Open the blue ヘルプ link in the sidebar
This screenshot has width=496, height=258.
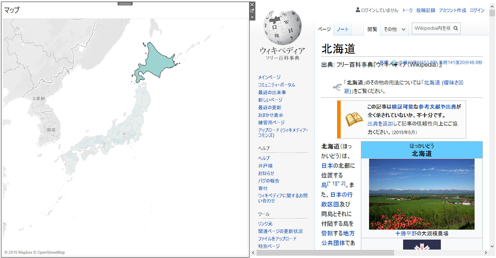pos(264,158)
